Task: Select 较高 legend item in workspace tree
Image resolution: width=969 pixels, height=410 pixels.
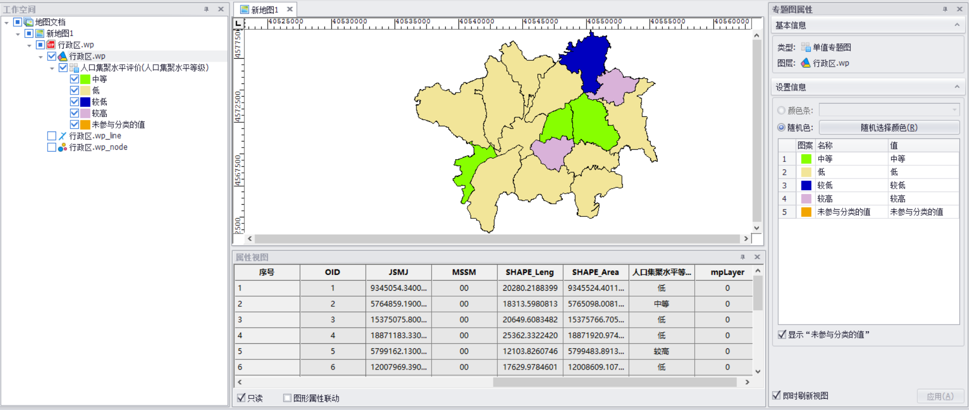Action: coord(100,113)
